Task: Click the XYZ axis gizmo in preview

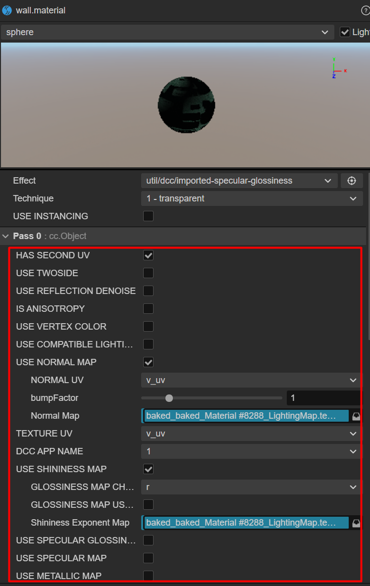Action: point(337,68)
